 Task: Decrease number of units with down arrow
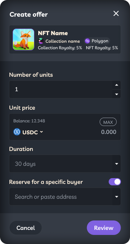coord(117,94)
